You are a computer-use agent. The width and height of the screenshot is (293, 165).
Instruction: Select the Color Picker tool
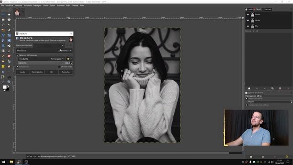[3, 82]
